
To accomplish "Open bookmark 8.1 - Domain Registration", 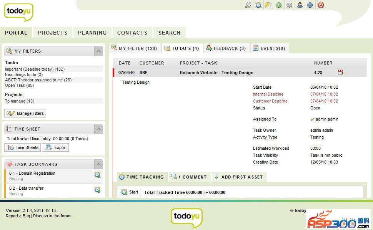I will click(32, 174).
